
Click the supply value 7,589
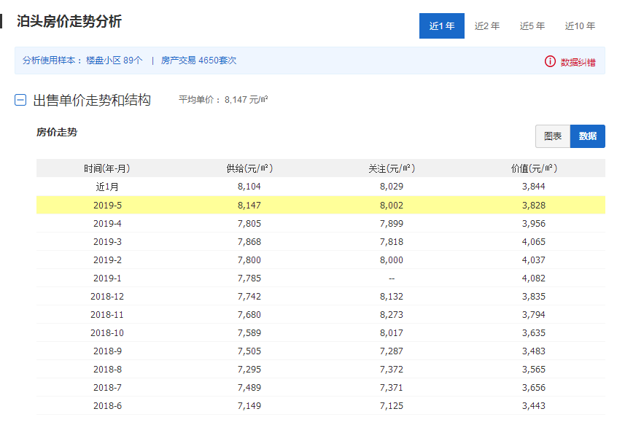[249, 333]
